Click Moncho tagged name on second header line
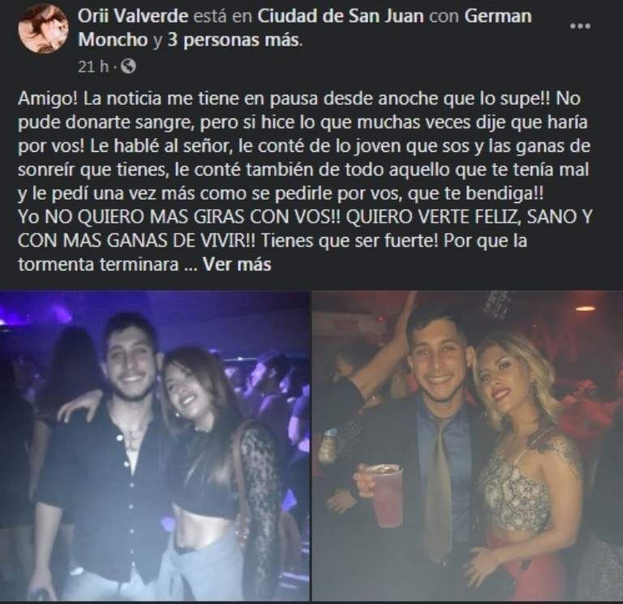 (113, 40)
